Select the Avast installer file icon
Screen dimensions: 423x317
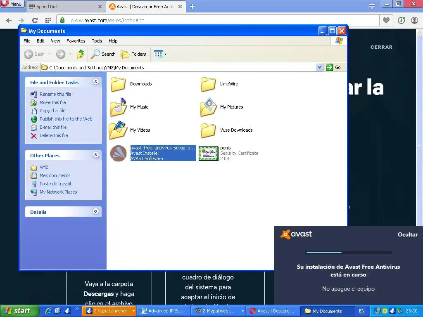pos(119,153)
